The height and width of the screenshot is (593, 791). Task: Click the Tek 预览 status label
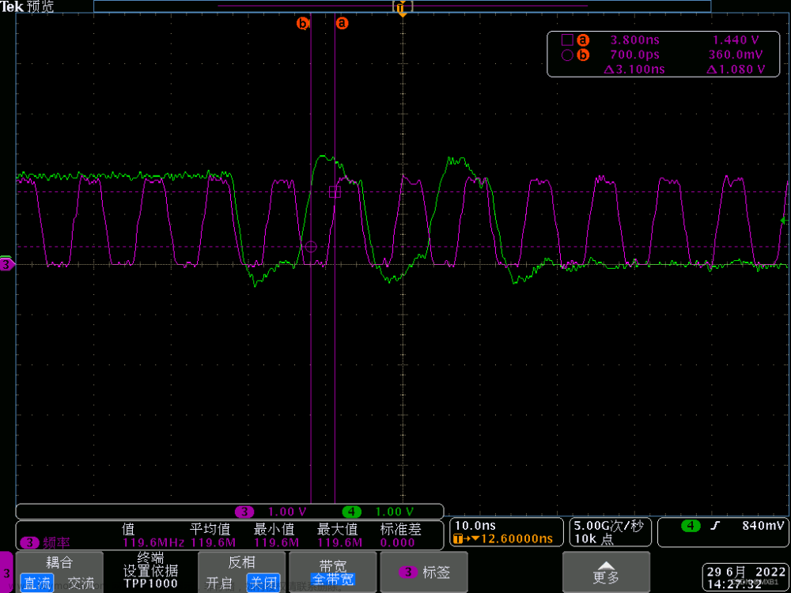[27, 6]
